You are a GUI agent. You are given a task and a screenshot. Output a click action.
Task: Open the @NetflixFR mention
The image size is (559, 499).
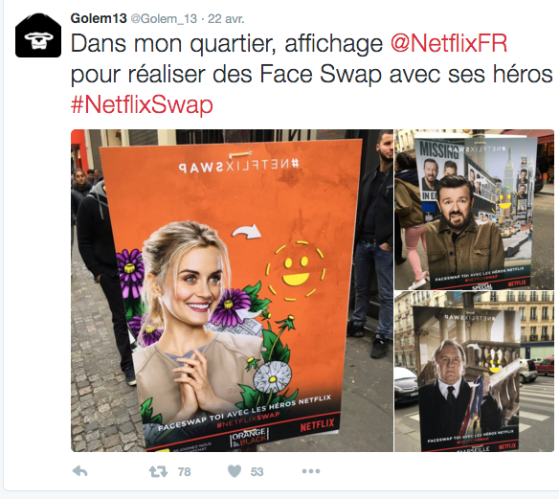(x=449, y=43)
